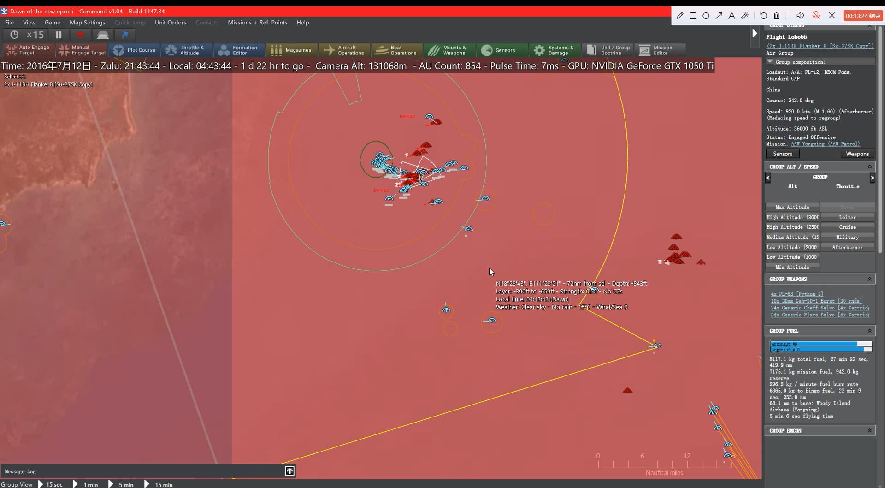Set Max Altitude

[x=792, y=207]
